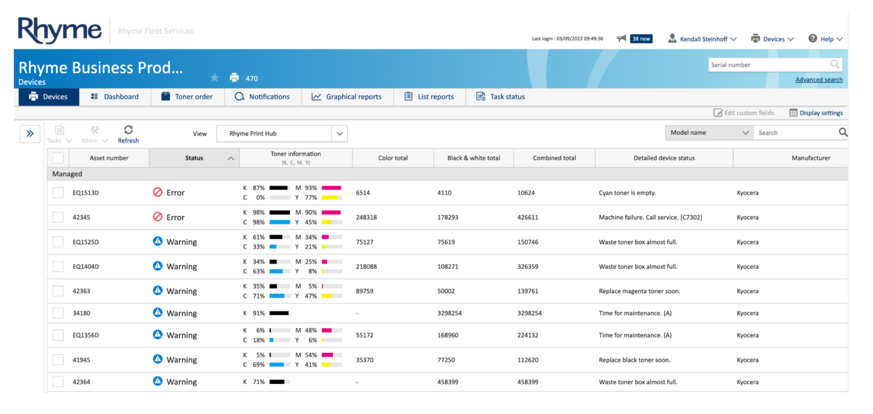The height and width of the screenshot is (414, 873).
Task: Click the Warning icon for asset 41945
Action: pos(158,359)
